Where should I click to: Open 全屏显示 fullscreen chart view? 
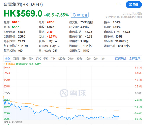[x=135, y=58]
